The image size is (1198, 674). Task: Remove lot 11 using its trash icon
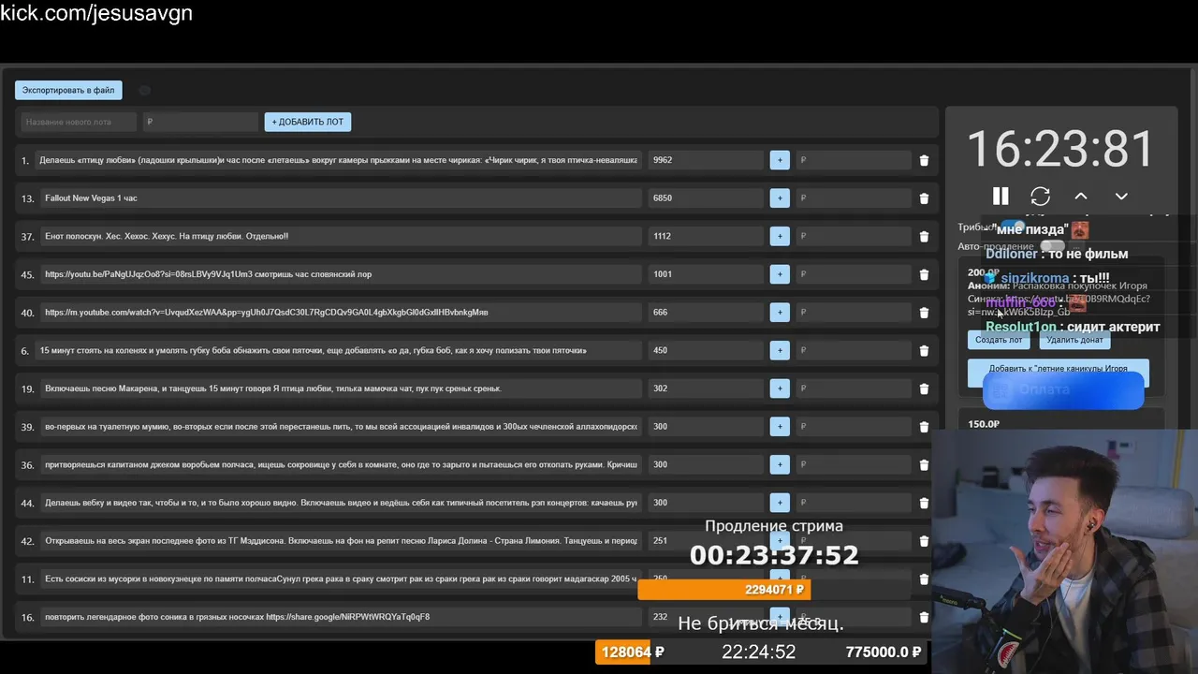924,579
